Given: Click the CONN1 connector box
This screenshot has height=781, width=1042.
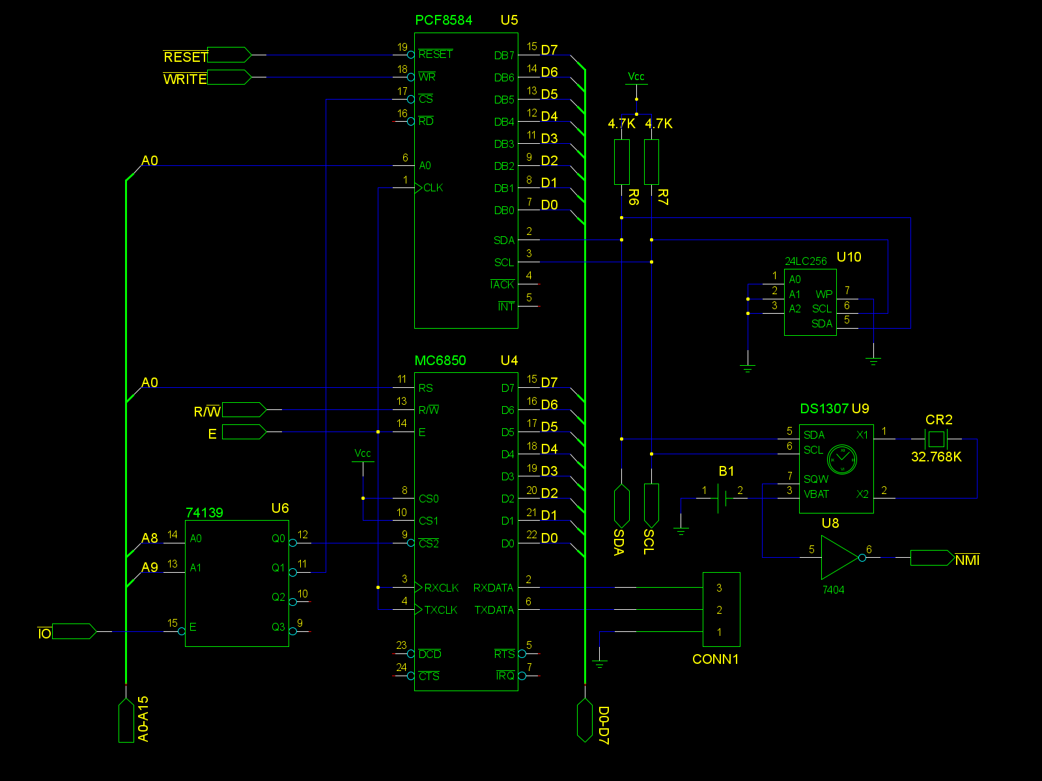Looking at the screenshot, I should pos(721,609).
